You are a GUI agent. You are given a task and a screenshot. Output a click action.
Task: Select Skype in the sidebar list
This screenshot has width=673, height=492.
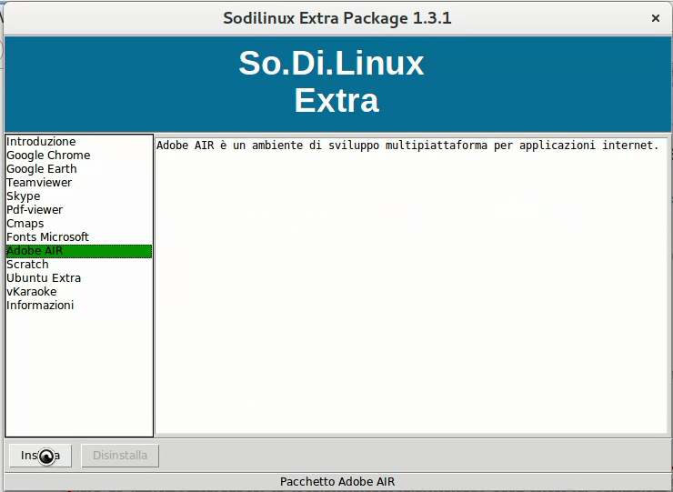click(24, 196)
